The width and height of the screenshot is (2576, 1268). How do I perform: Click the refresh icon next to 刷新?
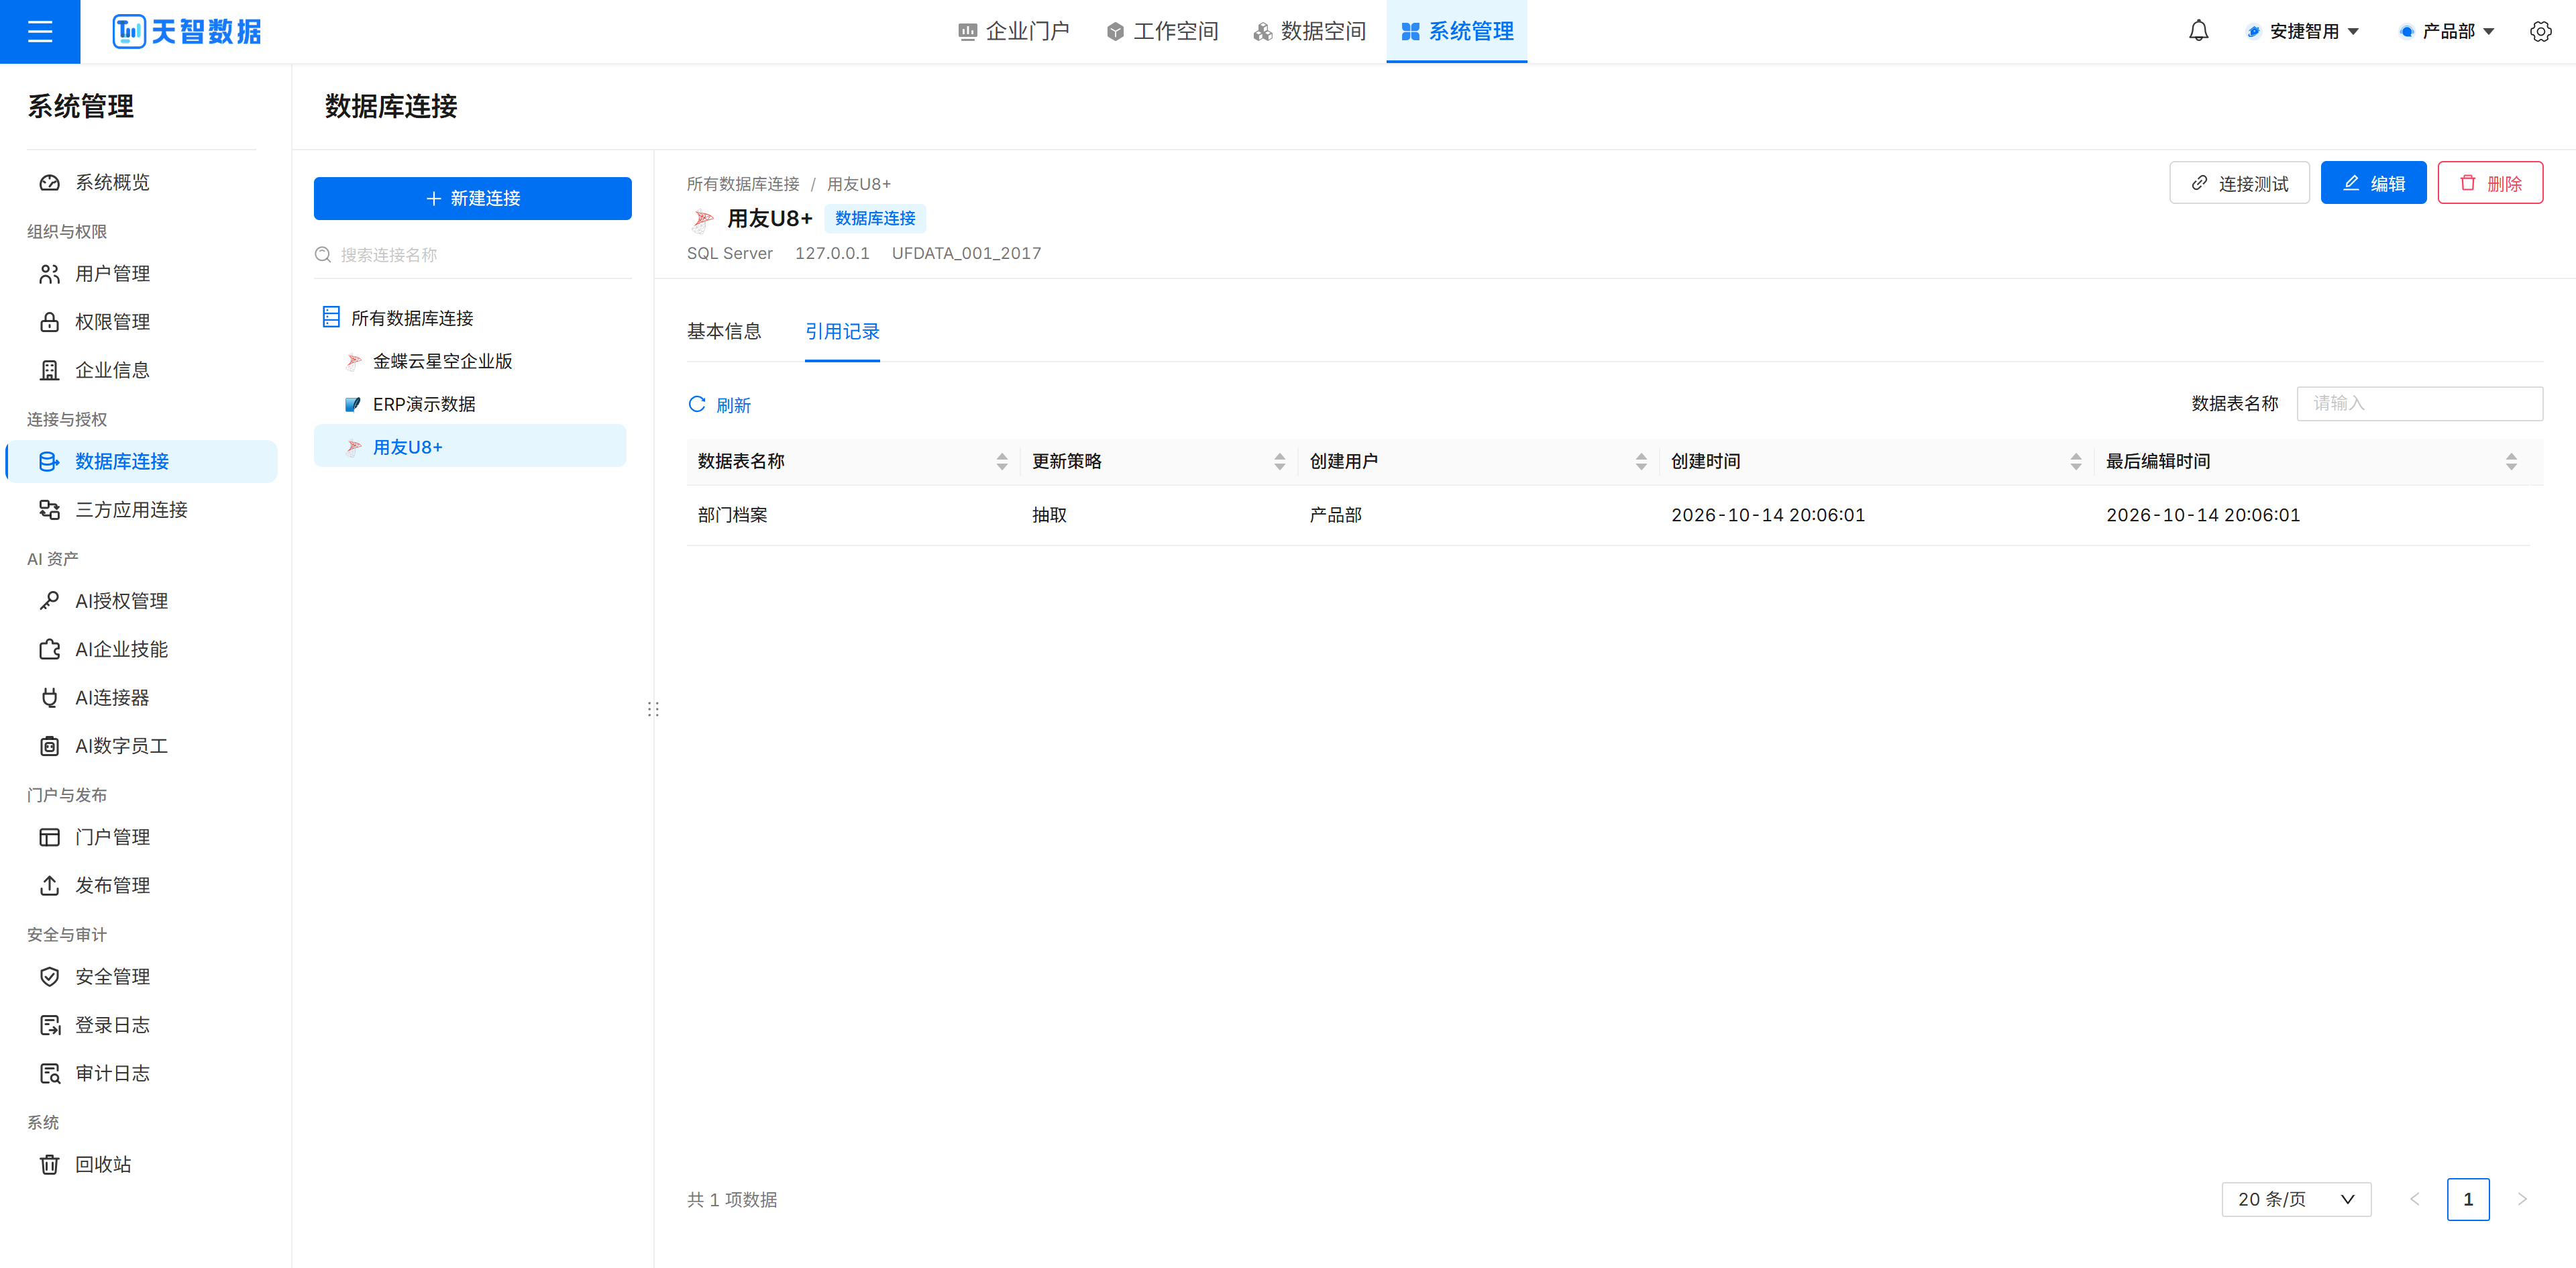click(697, 404)
